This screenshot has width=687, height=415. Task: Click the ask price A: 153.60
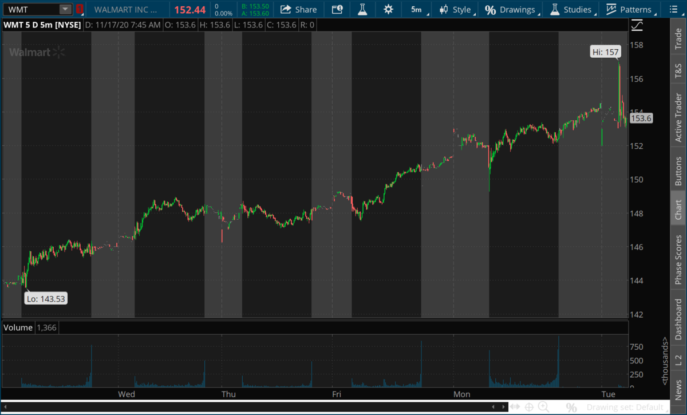pos(255,13)
